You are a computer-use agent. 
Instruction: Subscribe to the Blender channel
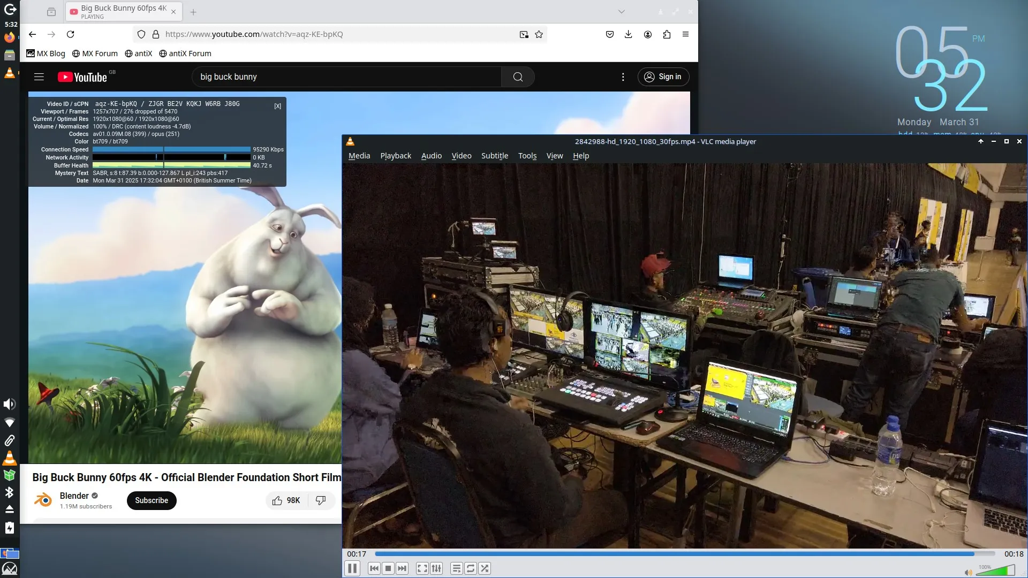tap(152, 500)
